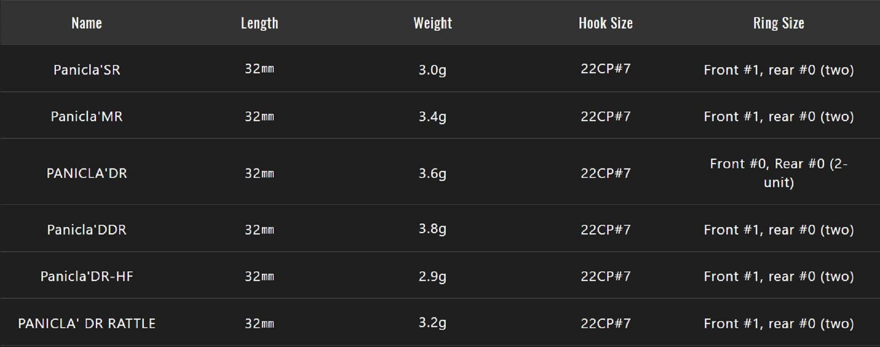Click the Name column header

(87, 23)
